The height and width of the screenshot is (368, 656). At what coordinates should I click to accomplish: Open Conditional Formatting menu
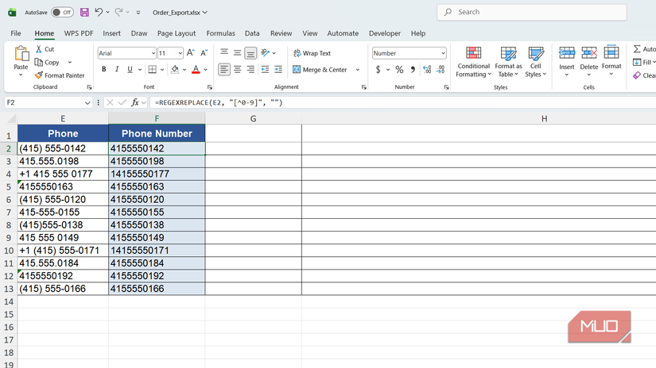click(x=473, y=62)
